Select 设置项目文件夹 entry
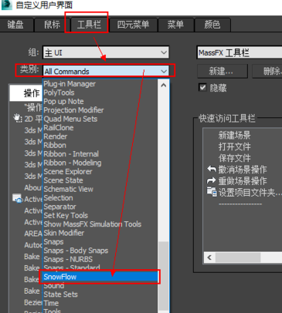This screenshot has height=313, width=282. [x=250, y=192]
